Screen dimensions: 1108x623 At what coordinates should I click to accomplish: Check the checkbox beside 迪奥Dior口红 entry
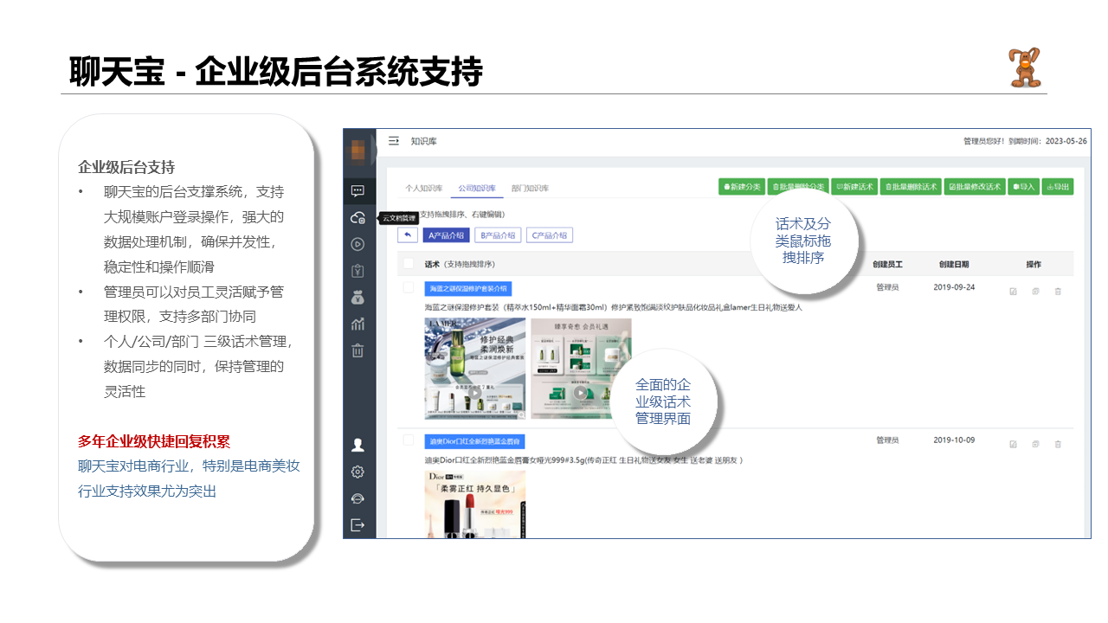(x=409, y=440)
